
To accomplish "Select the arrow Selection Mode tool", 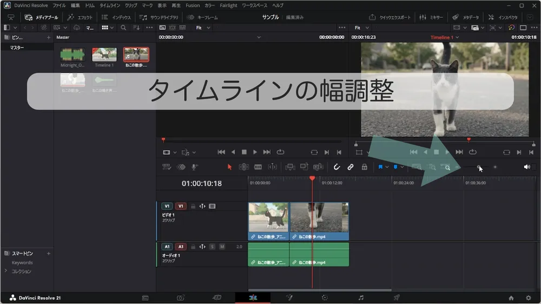I will tap(229, 167).
